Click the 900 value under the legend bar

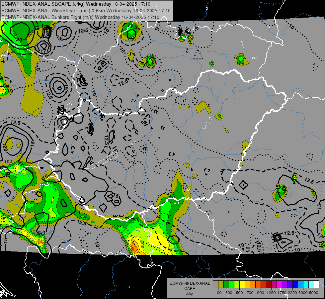[x=261, y=293]
